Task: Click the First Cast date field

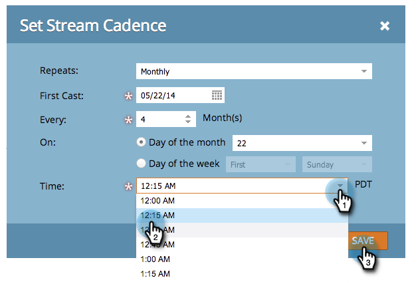Action: click(x=174, y=95)
